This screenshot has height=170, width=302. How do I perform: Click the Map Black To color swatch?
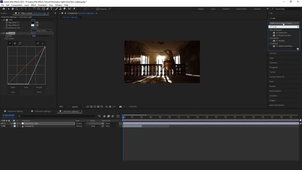33,23
